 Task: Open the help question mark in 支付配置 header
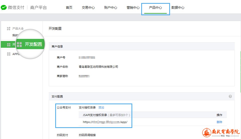230,96
